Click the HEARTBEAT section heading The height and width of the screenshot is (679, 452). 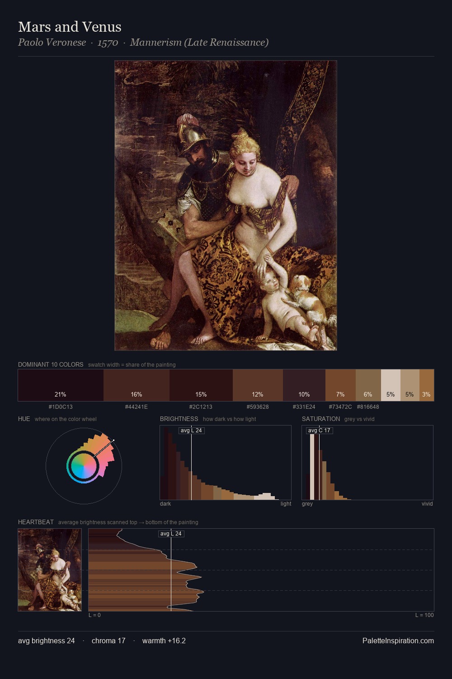pos(36,522)
